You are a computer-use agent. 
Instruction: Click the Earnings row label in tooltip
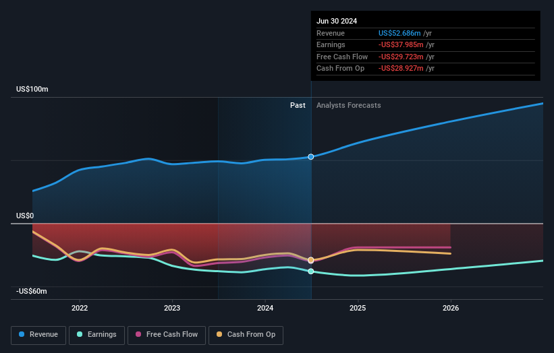pos(331,44)
